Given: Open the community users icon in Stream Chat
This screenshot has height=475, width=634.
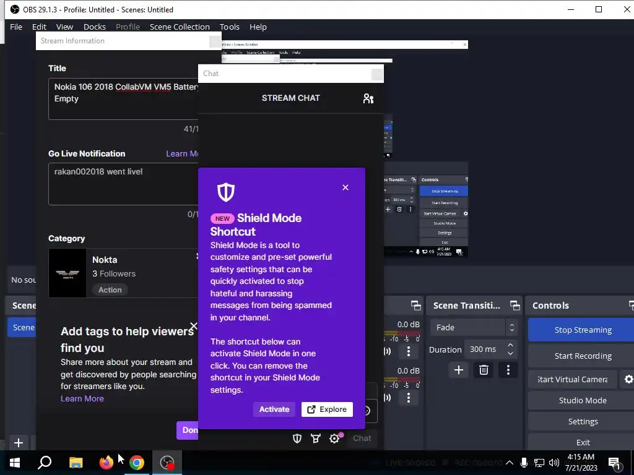Looking at the screenshot, I should pyautogui.click(x=368, y=98).
